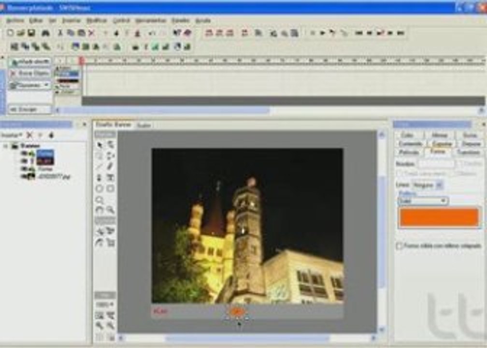Toggle eye visibility of Forma object
This screenshot has height=348, width=487.
[x=24, y=169]
